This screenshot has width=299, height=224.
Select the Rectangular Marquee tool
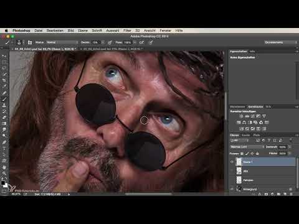(x=4, y=62)
